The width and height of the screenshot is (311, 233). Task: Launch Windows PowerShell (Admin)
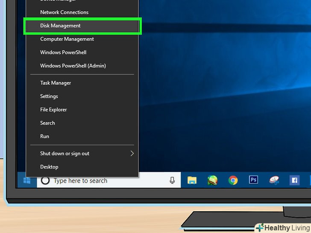[x=73, y=66]
